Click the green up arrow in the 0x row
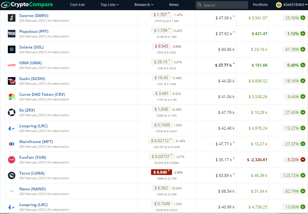Screen dimensions: 308x214 303,112
